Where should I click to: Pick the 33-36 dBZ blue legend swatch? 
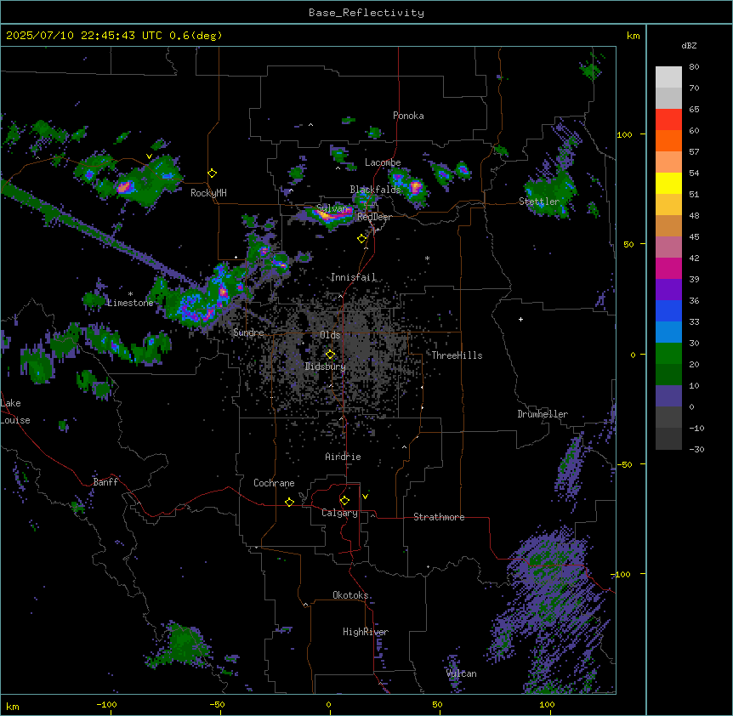coord(668,310)
